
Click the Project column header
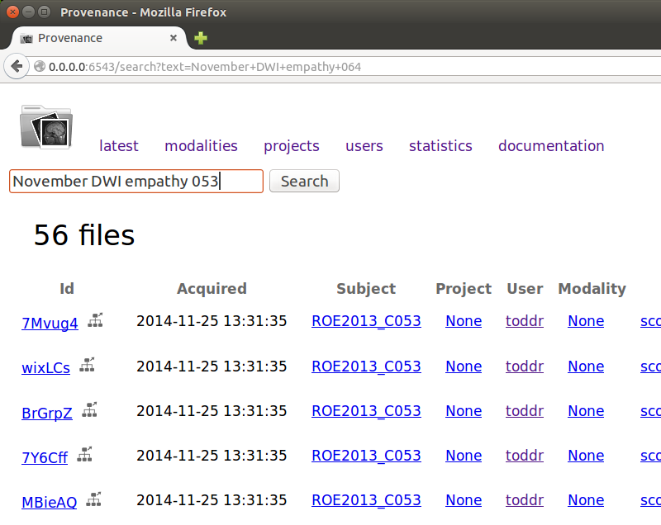(464, 289)
